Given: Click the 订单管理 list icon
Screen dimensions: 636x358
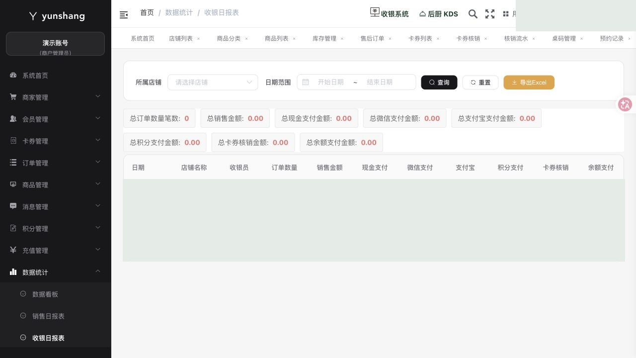Looking at the screenshot, I should click(13, 163).
